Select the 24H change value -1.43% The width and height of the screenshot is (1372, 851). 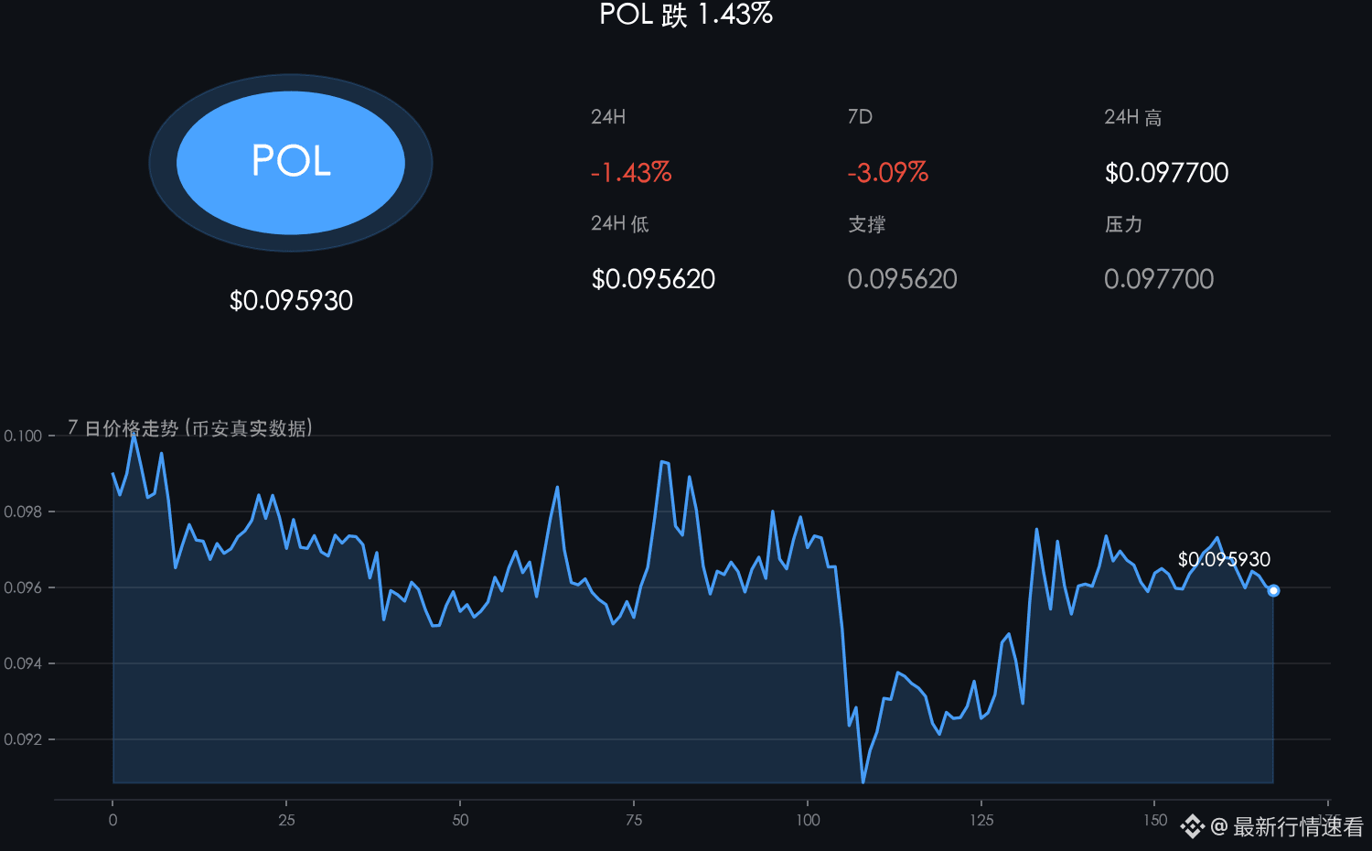pos(631,173)
